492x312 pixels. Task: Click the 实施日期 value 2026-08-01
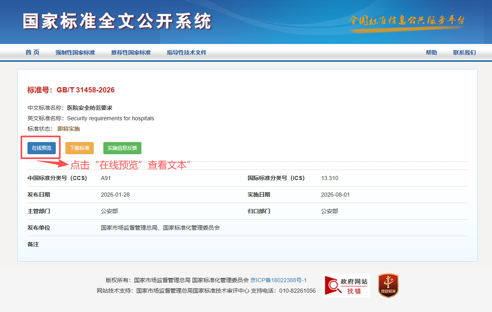(x=335, y=195)
